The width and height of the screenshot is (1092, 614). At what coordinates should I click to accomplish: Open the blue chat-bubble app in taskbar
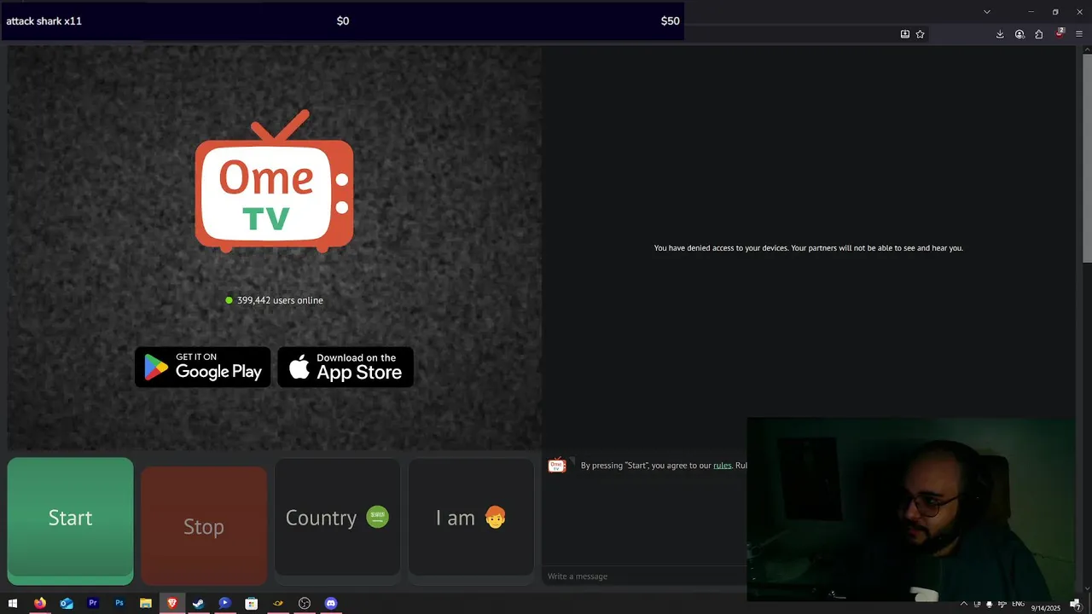click(225, 604)
